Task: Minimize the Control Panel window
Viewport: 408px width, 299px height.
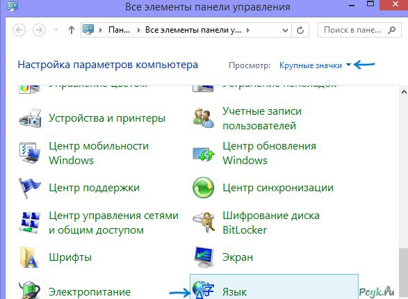Action: [351, 5]
